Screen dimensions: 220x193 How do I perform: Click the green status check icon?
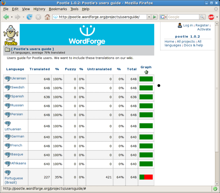coord(215,189)
